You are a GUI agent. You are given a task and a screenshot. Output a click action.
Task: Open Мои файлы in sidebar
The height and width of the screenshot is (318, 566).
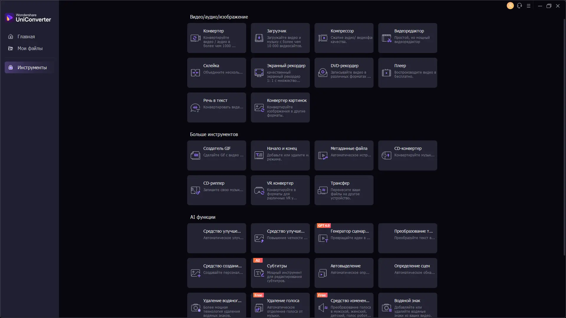tap(30, 48)
